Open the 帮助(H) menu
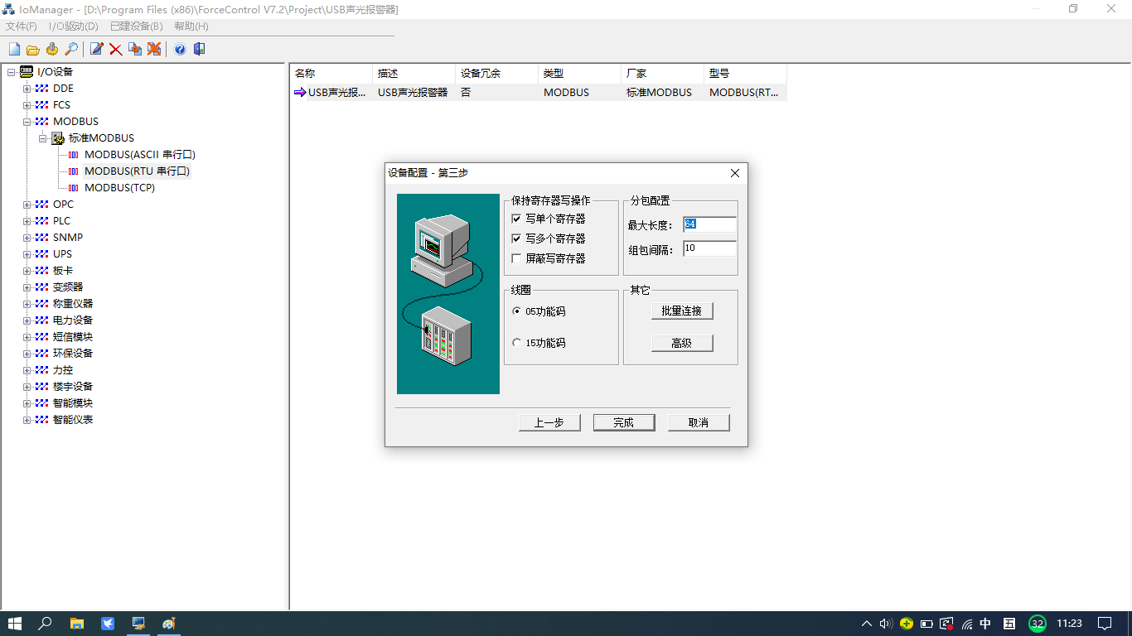Screen dimensions: 1132x636 tap(191, 26)
